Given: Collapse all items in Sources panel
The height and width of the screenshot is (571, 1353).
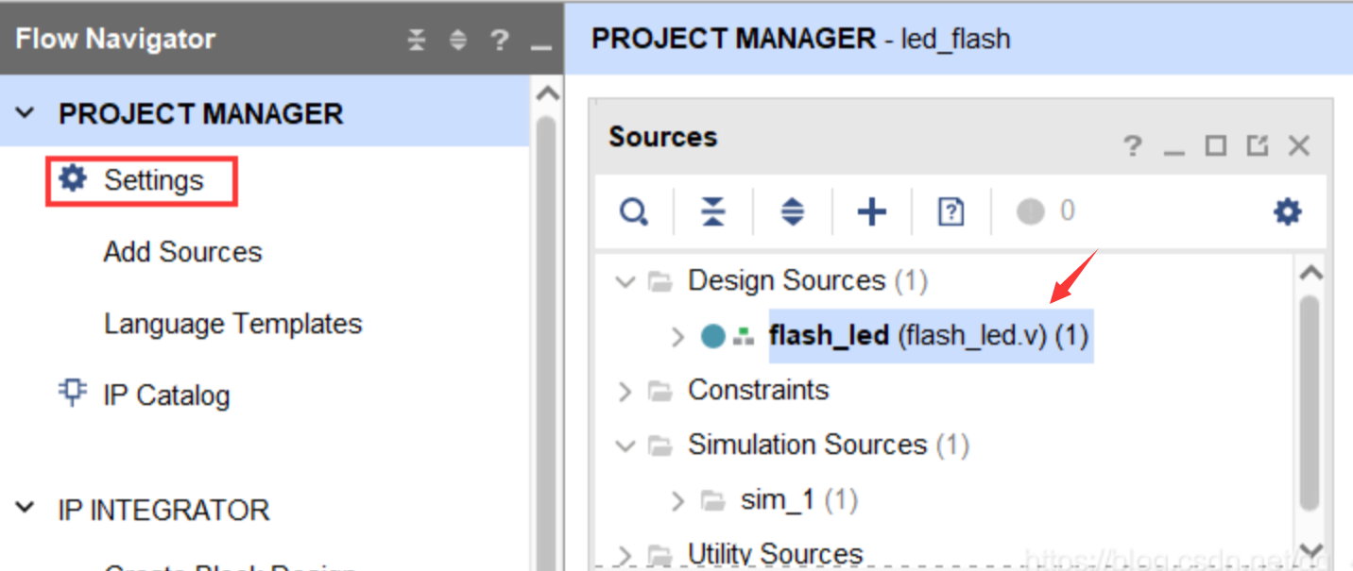Looking at the screenshot, I should (713, 211).
